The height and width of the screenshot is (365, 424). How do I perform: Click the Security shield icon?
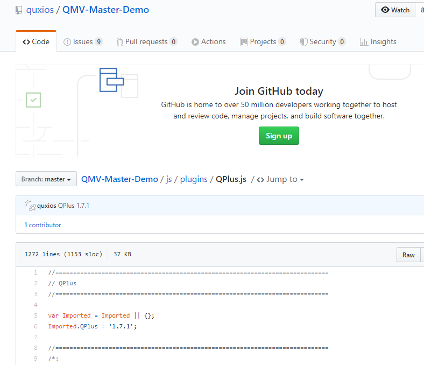(303, 42)
